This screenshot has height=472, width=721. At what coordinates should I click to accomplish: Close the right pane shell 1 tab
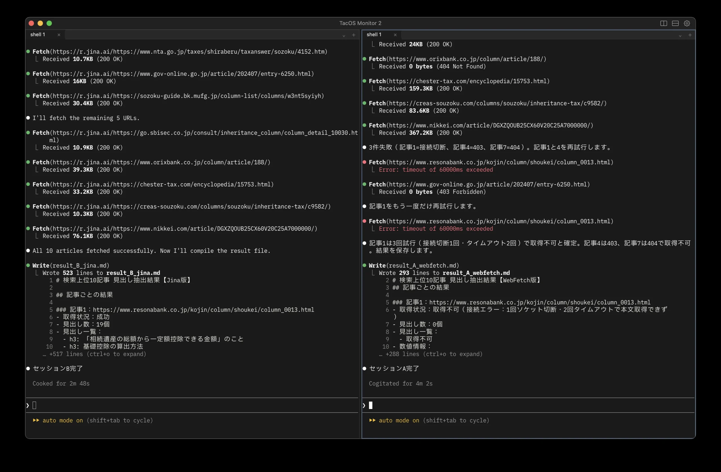(395, 35)
